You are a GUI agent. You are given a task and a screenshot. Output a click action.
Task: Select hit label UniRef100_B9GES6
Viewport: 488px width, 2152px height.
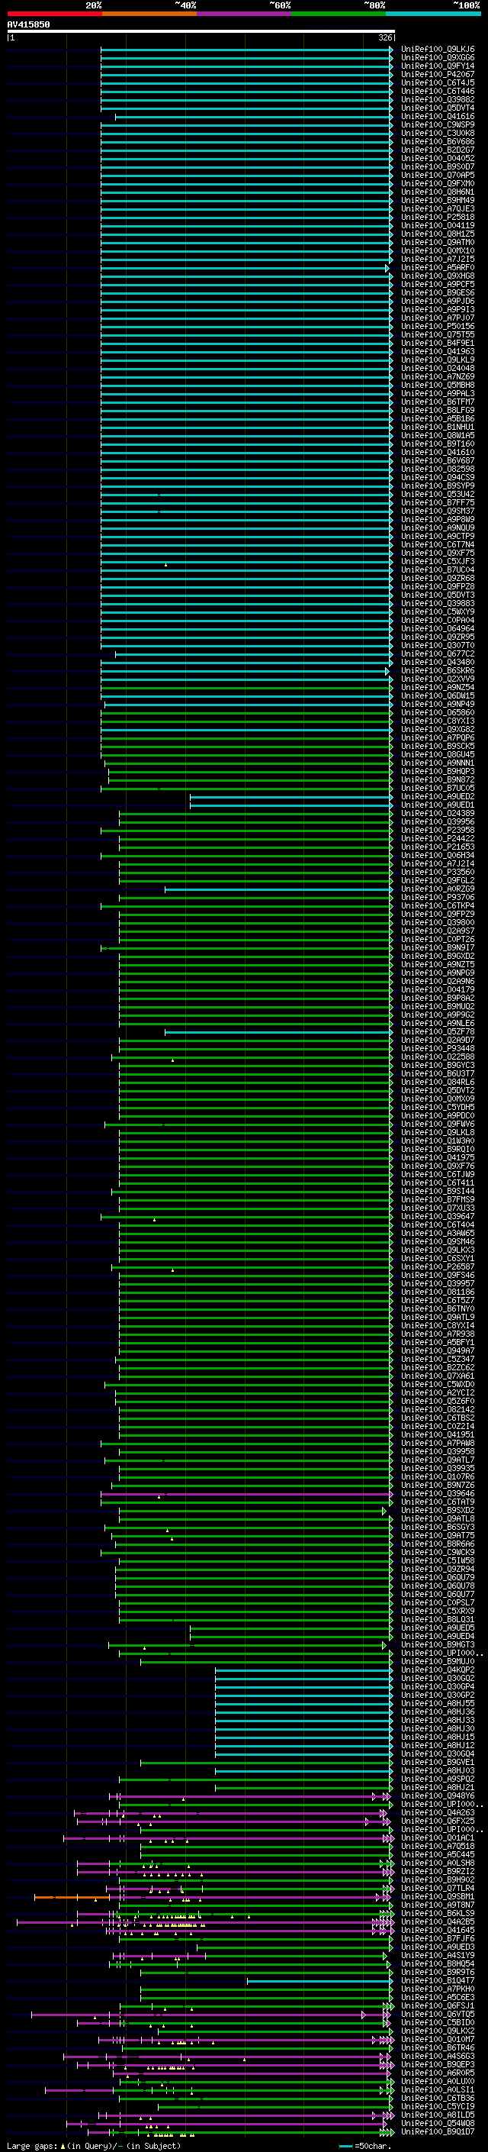pyautogui.click(x=438, y=292)
